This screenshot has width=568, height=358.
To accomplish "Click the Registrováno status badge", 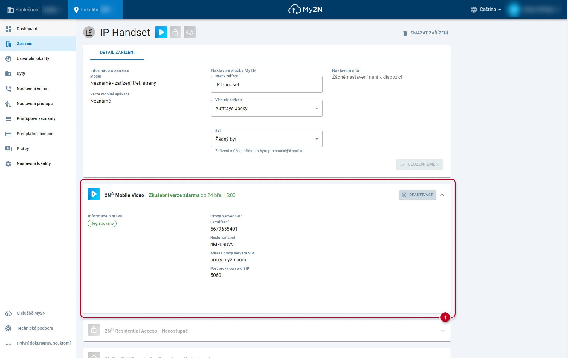I will (x=102, y=223).
